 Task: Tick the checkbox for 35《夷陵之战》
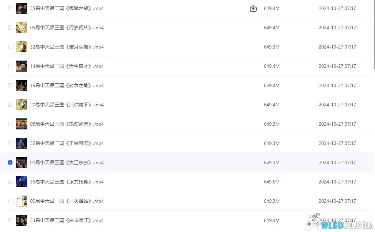10,8
